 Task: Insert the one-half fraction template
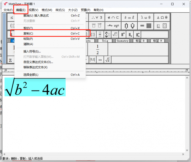97,49
